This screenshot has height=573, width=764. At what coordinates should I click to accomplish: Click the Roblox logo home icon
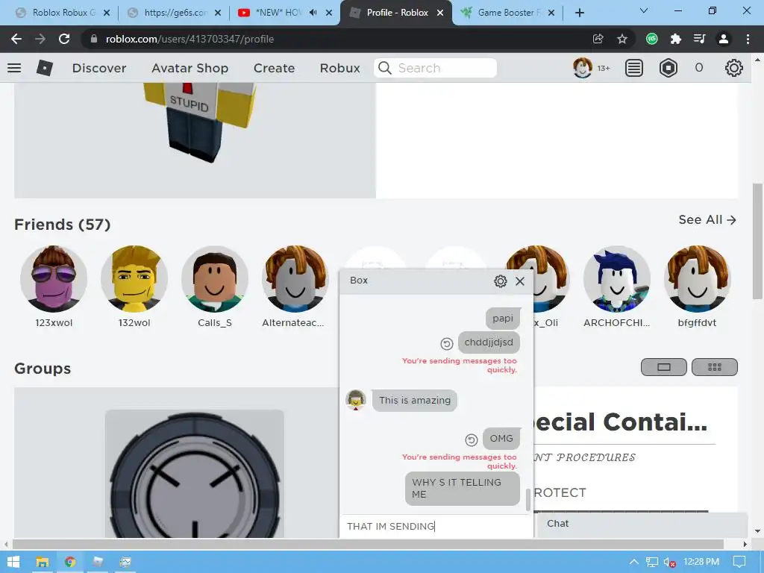click(44, 68)
